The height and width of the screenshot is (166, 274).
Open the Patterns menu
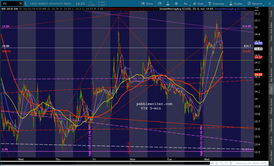pyautogui.click(x=255, y=3)
